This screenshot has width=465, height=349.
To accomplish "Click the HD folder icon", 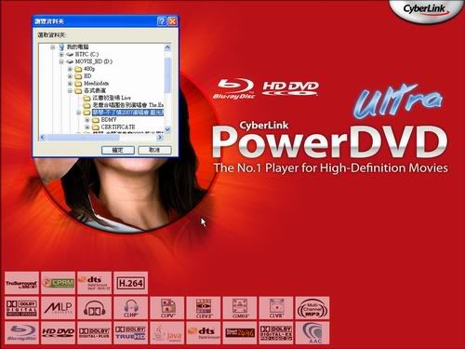I will (x=78, y=76).
